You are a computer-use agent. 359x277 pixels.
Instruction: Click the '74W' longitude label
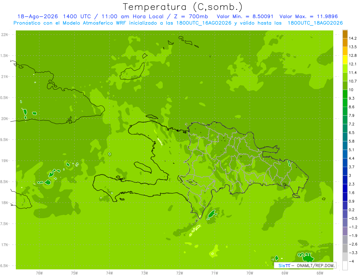[x=109, y=273]
